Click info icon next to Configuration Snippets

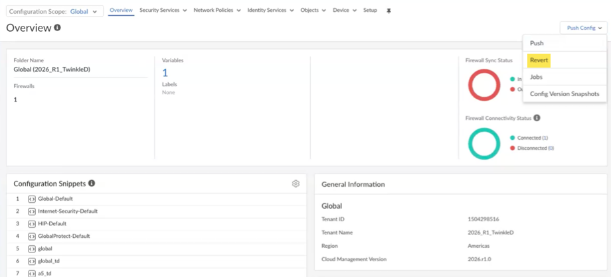(x=92, y=184)
